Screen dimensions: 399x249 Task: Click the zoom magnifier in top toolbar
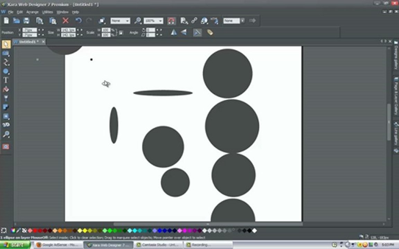click(138, 21)
